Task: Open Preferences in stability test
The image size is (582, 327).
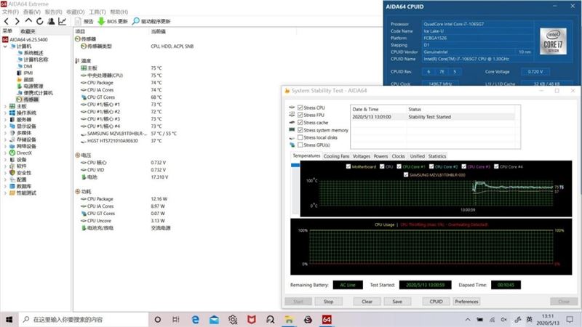Action: tap(466, 302)
